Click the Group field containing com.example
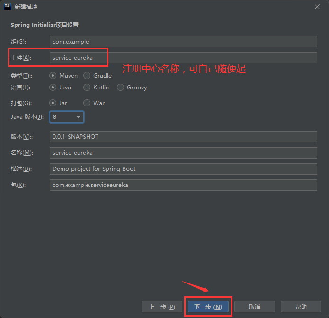 pyautogui.click(x=183, y=42)
